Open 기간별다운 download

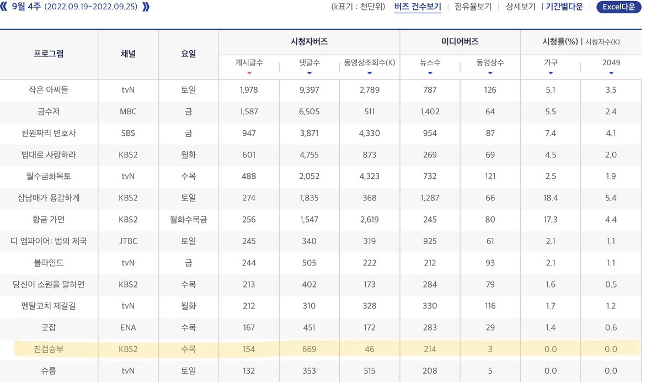pyautogui.click(x=564, y=7)
